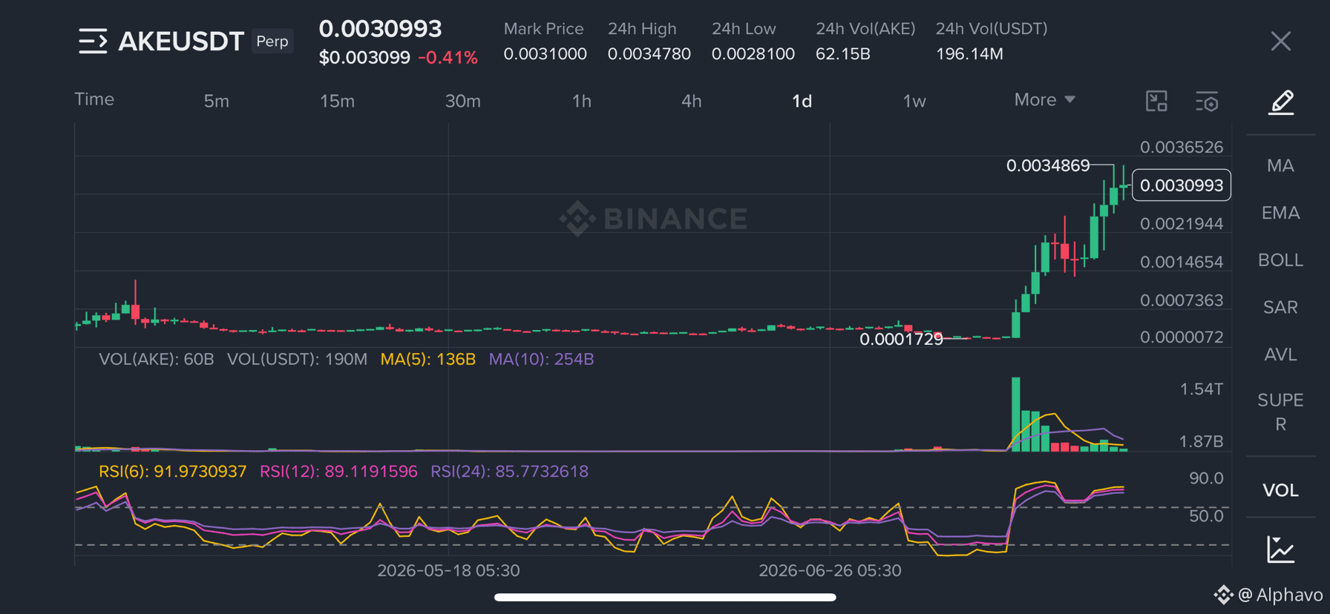
Task: Select the 1w timeframe
Action: 914,101
